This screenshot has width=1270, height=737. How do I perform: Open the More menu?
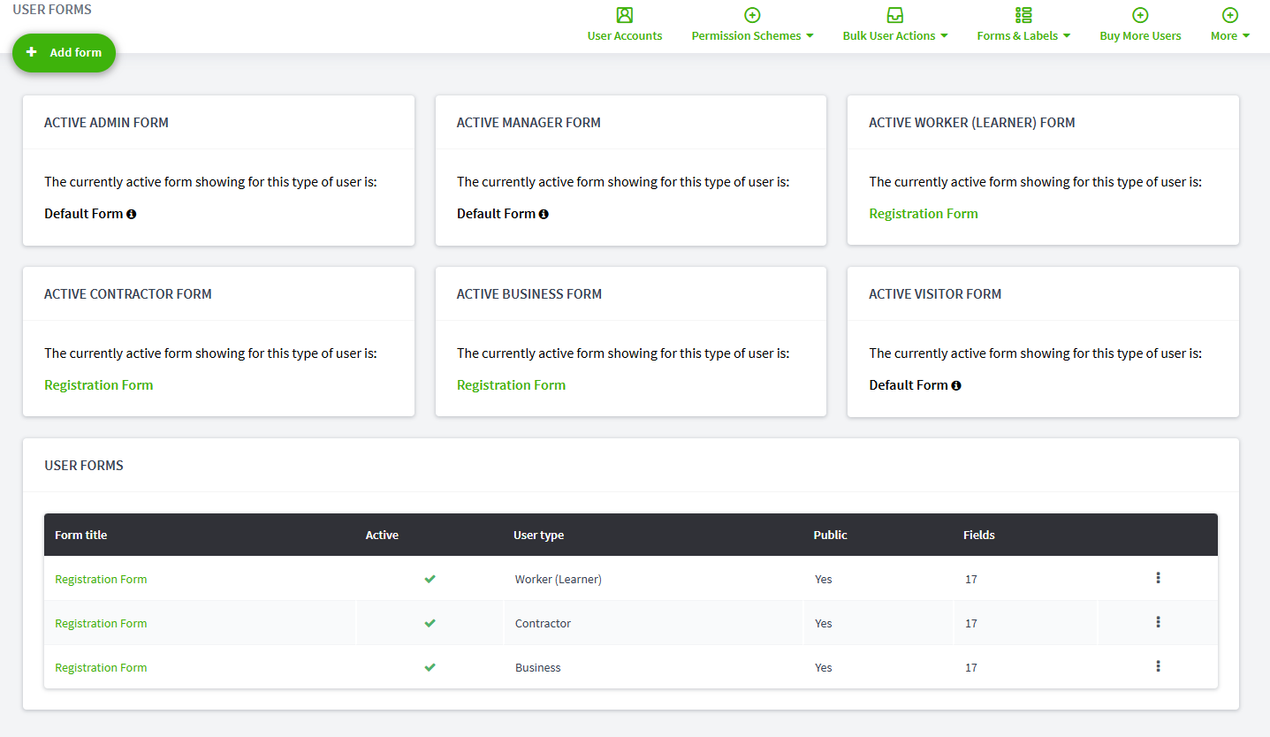(1230, 35)
